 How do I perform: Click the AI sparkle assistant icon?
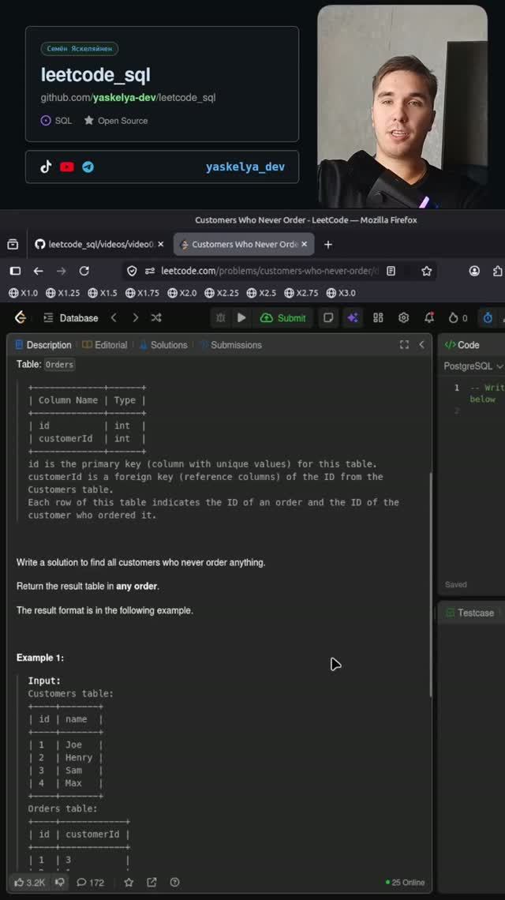pyautogui.click(x=353, y=318)
